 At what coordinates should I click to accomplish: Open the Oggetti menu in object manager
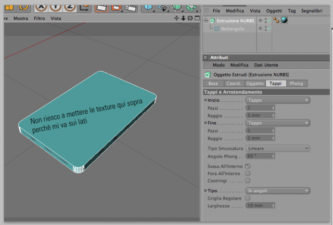(274, 11)
